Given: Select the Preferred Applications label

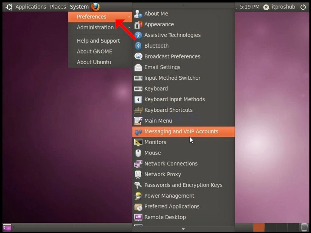Looking at the screenshot, I should coord(172,206).
